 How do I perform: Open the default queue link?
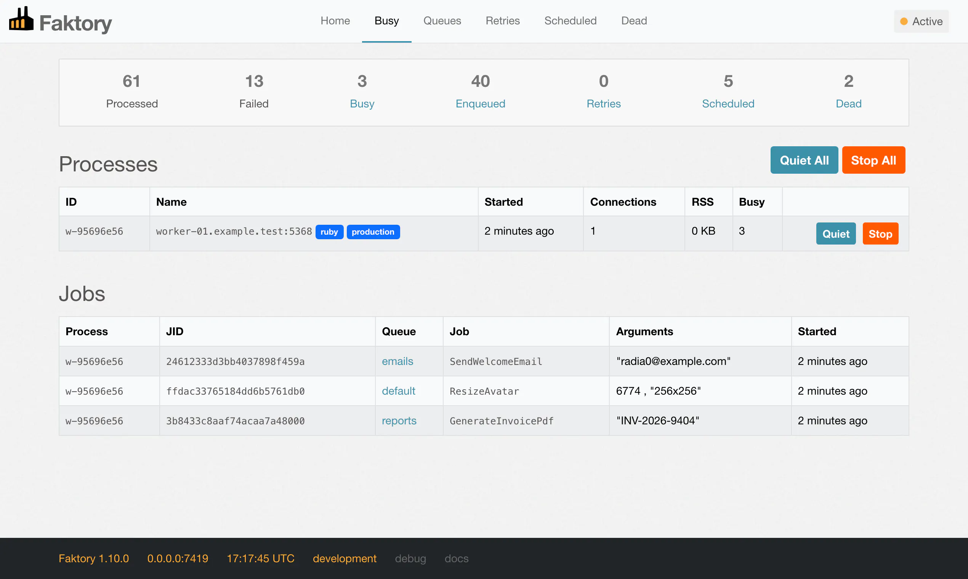pos(398,391)
